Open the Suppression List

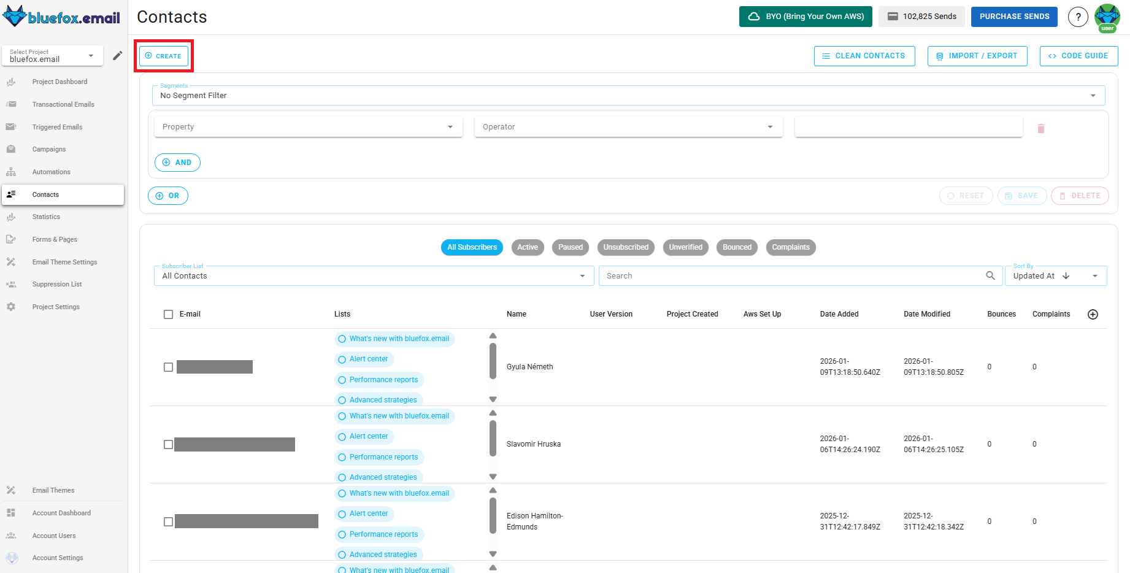coord(56,284)
